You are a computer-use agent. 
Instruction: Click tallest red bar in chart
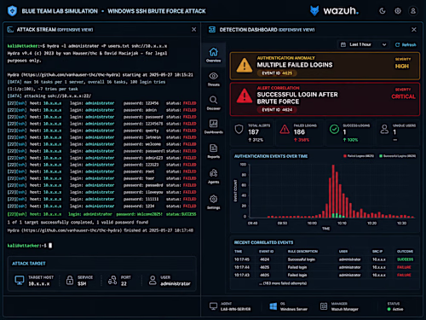point(333,191)
